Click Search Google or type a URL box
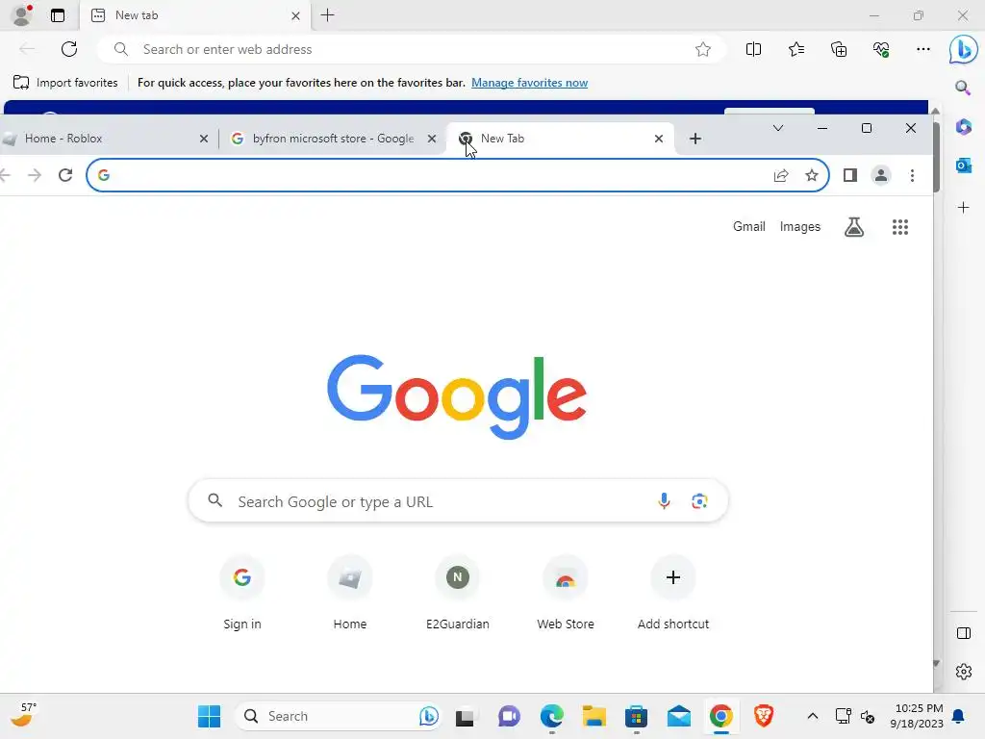985x739 pixels. click(x=458, y=500)
